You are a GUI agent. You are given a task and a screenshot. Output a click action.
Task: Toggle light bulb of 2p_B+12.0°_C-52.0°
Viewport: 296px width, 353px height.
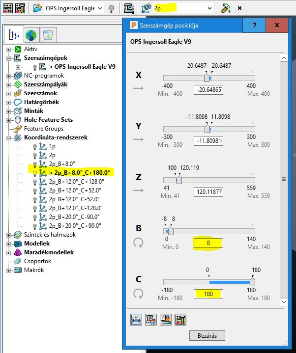pos(35,200)
